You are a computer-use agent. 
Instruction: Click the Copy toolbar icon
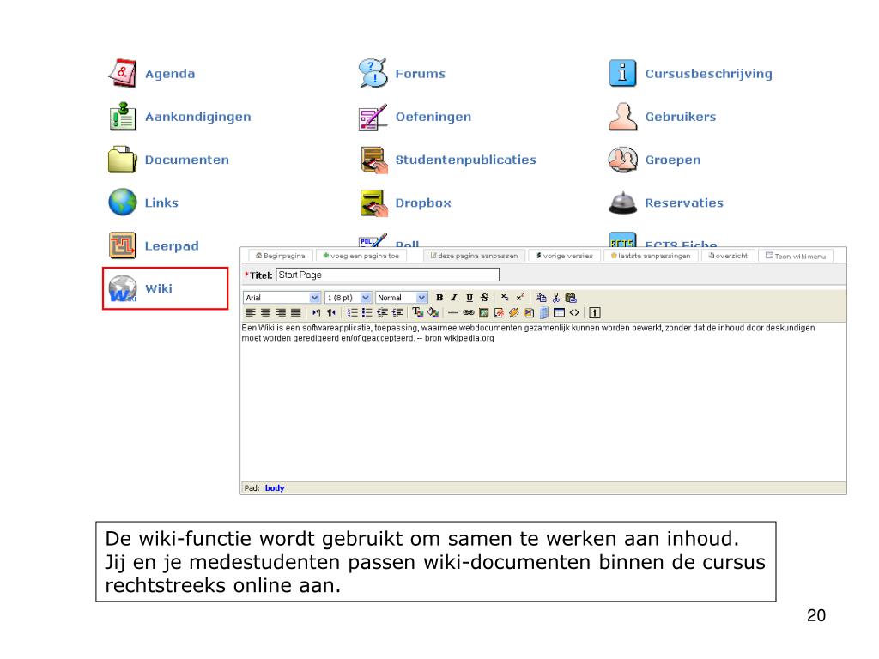[x=541, y=298]
